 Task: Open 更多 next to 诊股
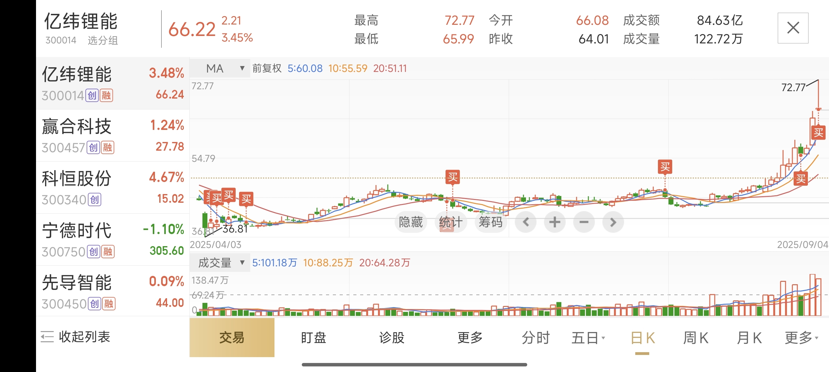[x=470, y=338]
